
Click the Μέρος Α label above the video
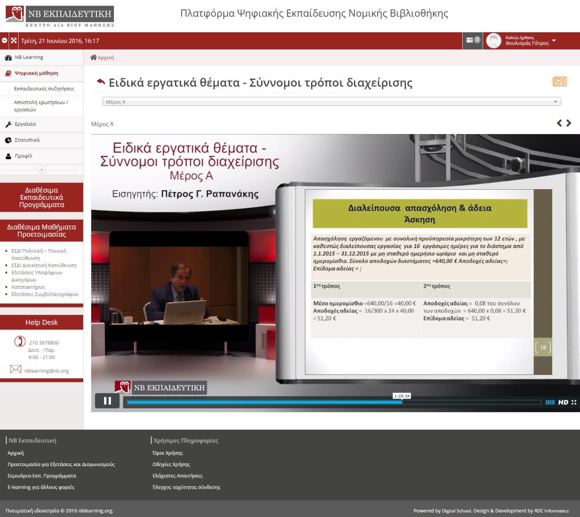pos(103,124)
